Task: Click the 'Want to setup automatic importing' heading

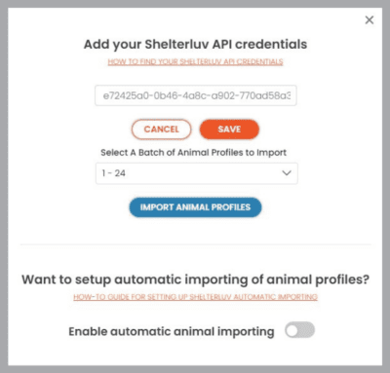Action: pyautogui.click(x=195, y=280)
